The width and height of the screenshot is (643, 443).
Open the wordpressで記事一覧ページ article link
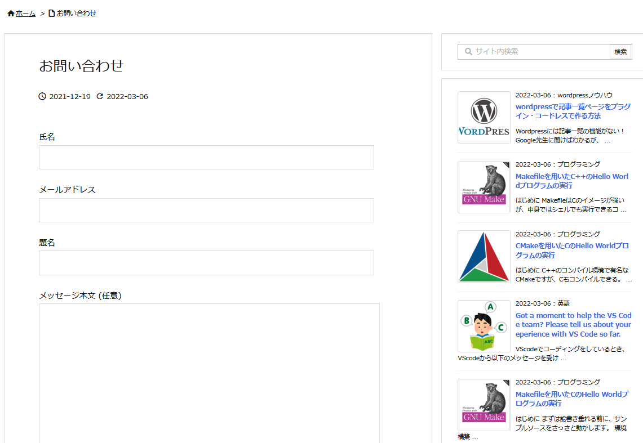pos(573,111)
